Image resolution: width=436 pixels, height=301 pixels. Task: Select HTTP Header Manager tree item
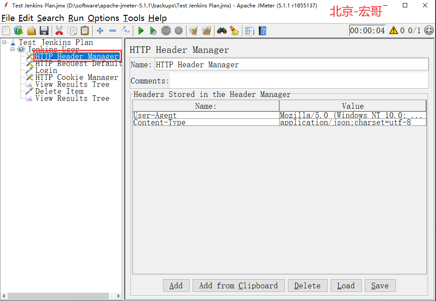77,56
